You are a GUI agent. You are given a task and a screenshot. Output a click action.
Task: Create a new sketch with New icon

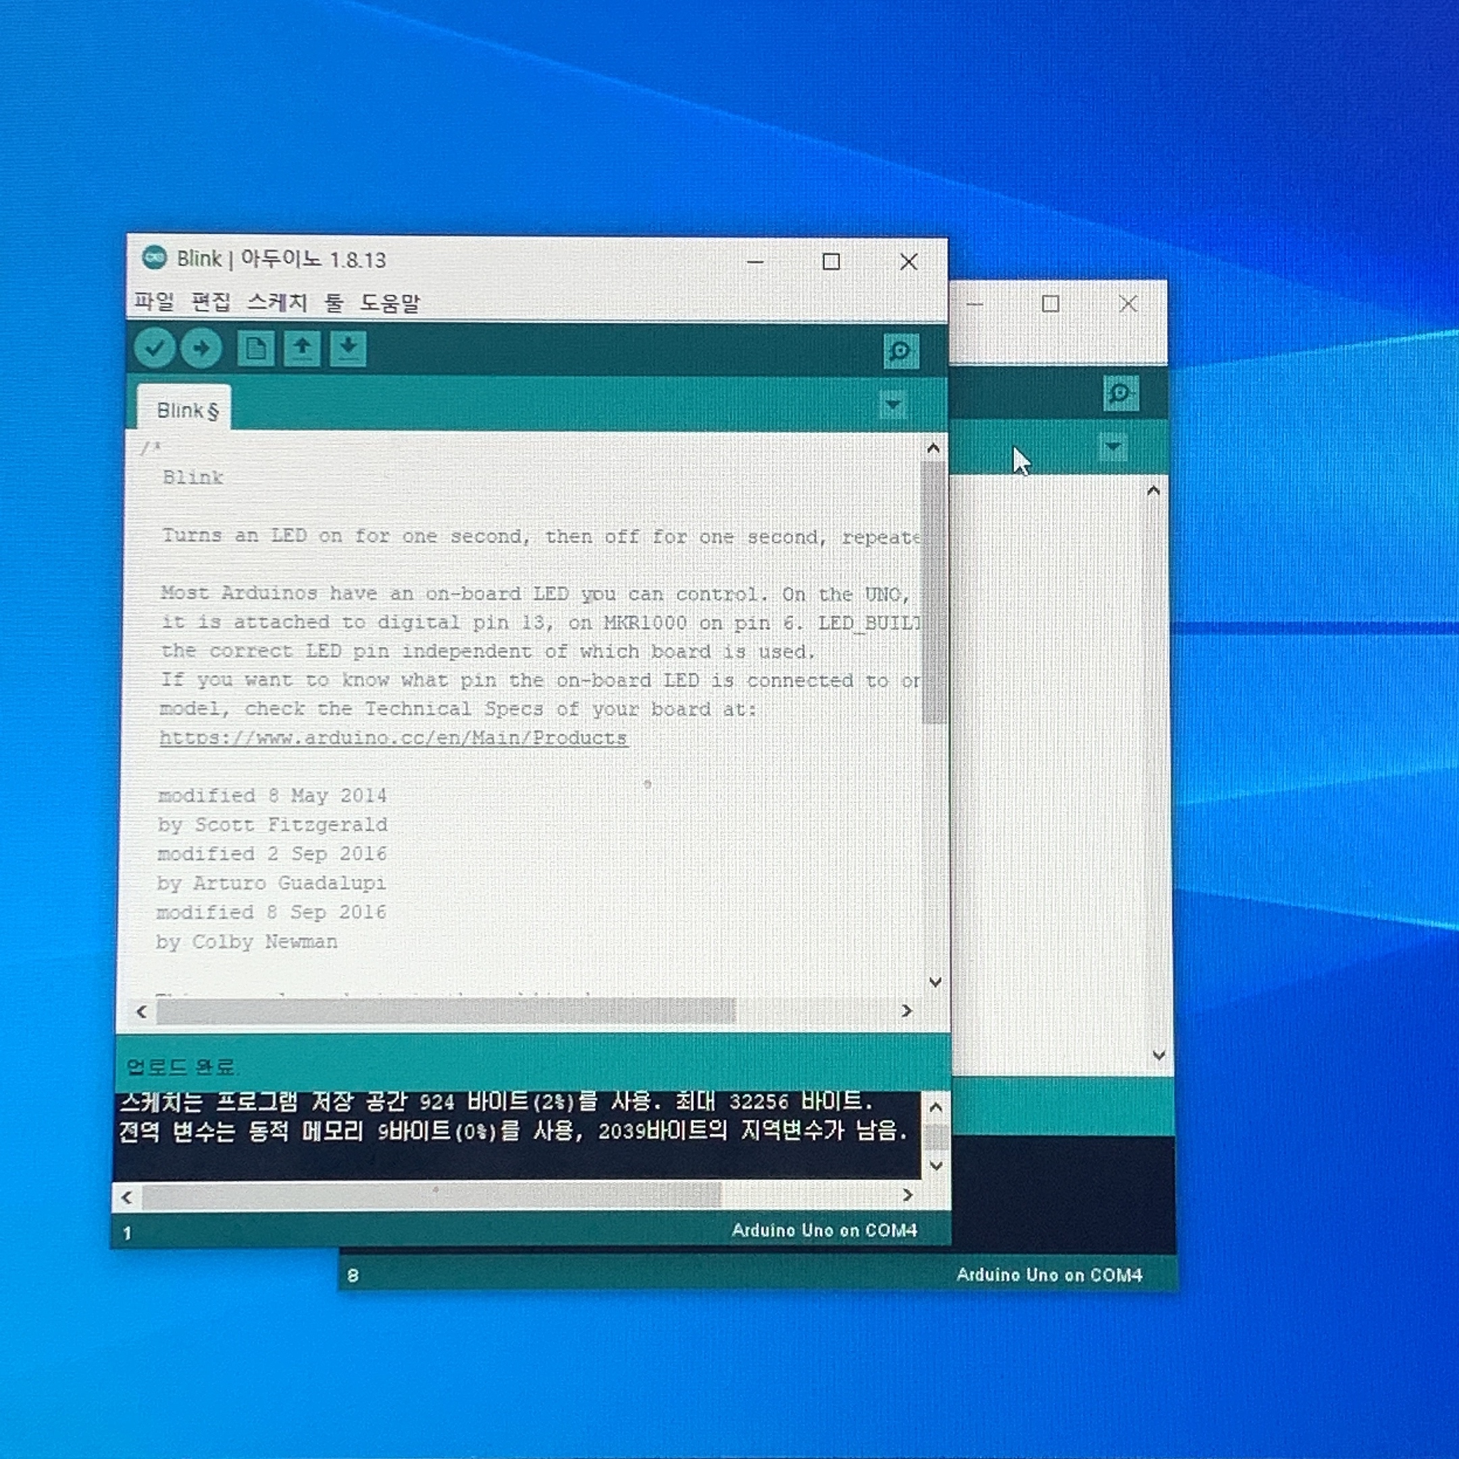(x=255, y=349)
